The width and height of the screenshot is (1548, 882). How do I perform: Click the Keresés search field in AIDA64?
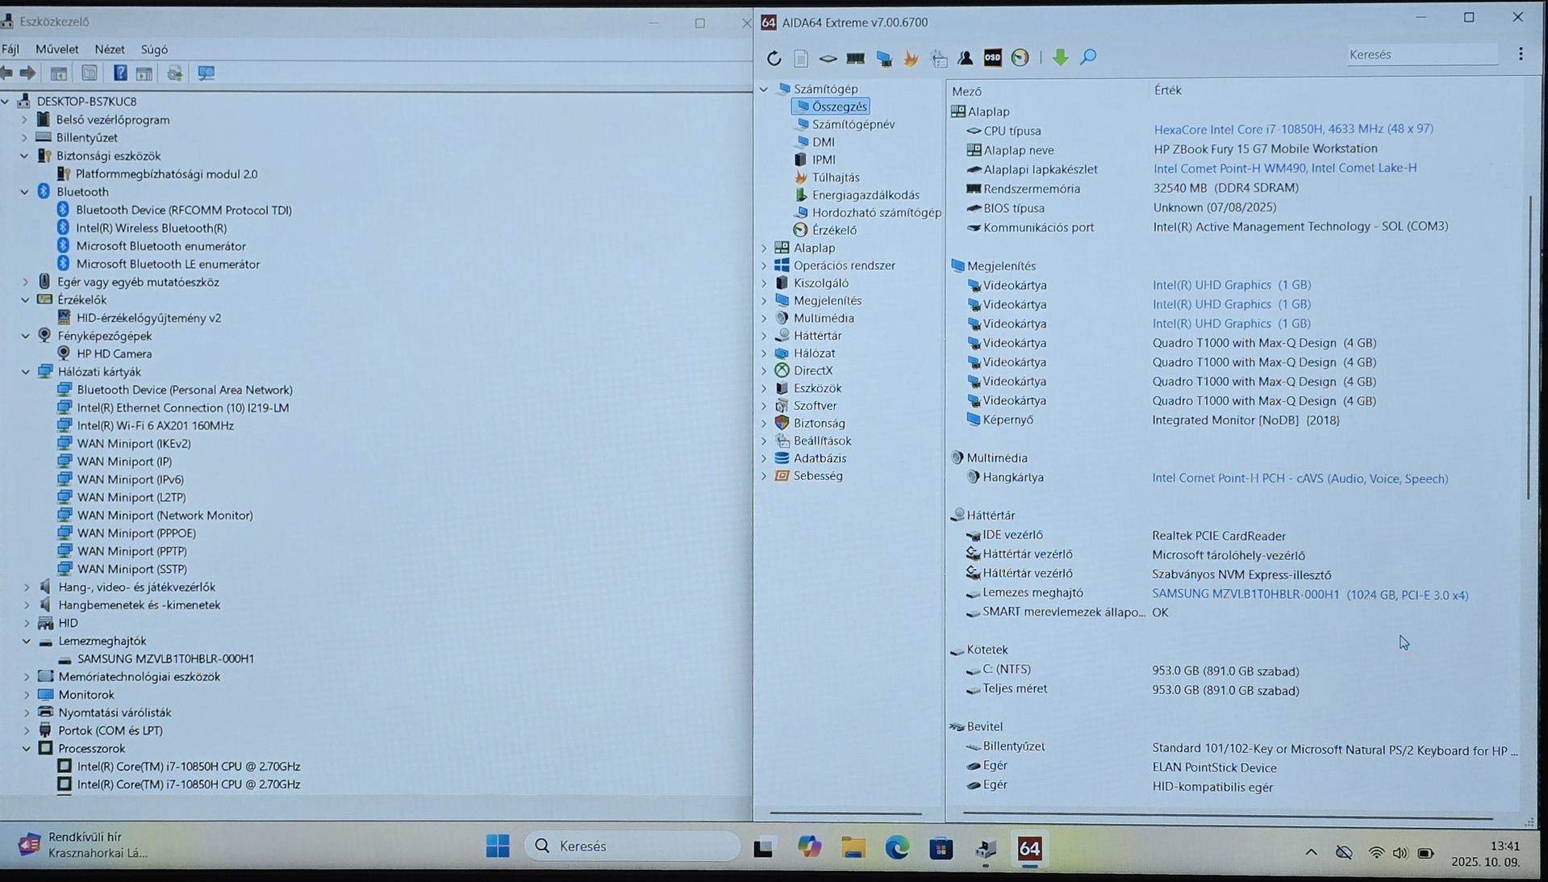click(x=1422, y=55)
